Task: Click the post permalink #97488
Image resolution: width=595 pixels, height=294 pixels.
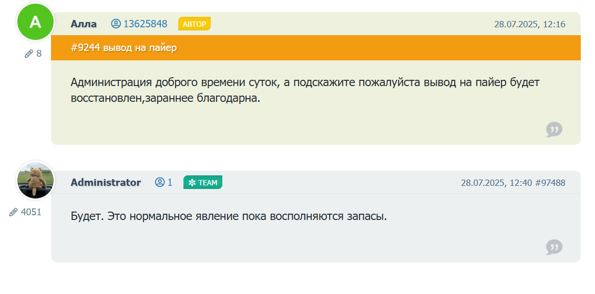Action: click(550, 183)
